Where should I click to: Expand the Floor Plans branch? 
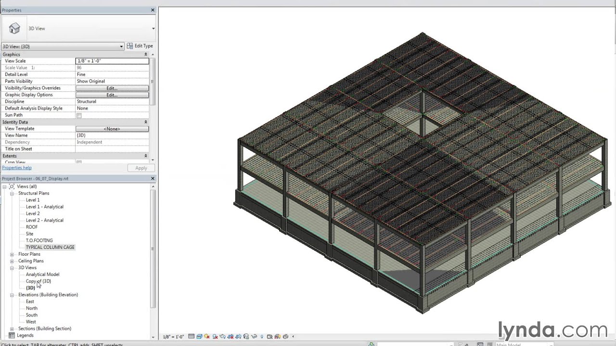pyautogui.click(x=12, y=254)
